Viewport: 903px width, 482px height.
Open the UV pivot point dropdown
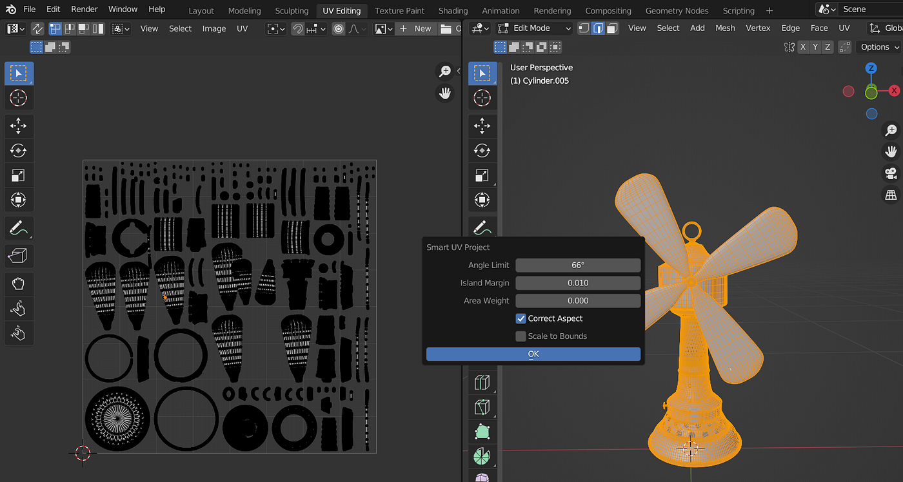pos(276,29)
